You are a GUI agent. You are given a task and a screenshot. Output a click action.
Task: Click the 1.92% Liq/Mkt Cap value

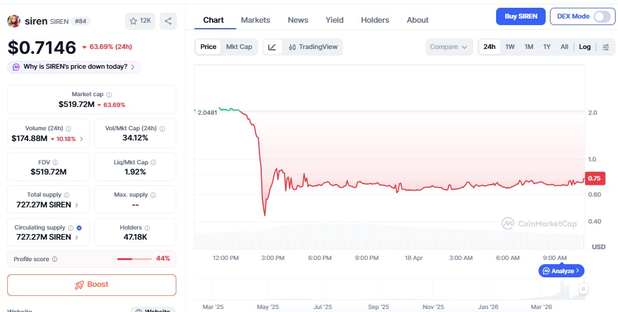(x=135, y=172)
